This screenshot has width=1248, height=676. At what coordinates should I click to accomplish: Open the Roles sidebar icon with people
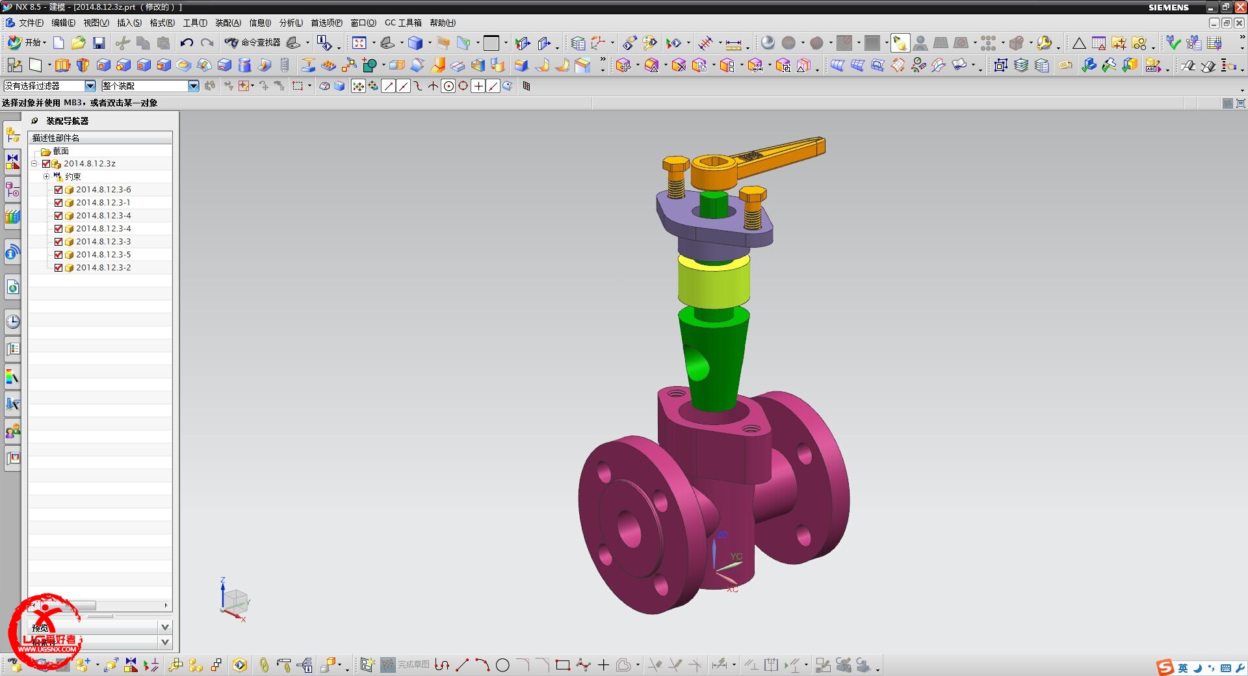coord(12,431)
